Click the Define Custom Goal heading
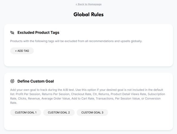177x134 pixels. (36, 81)
